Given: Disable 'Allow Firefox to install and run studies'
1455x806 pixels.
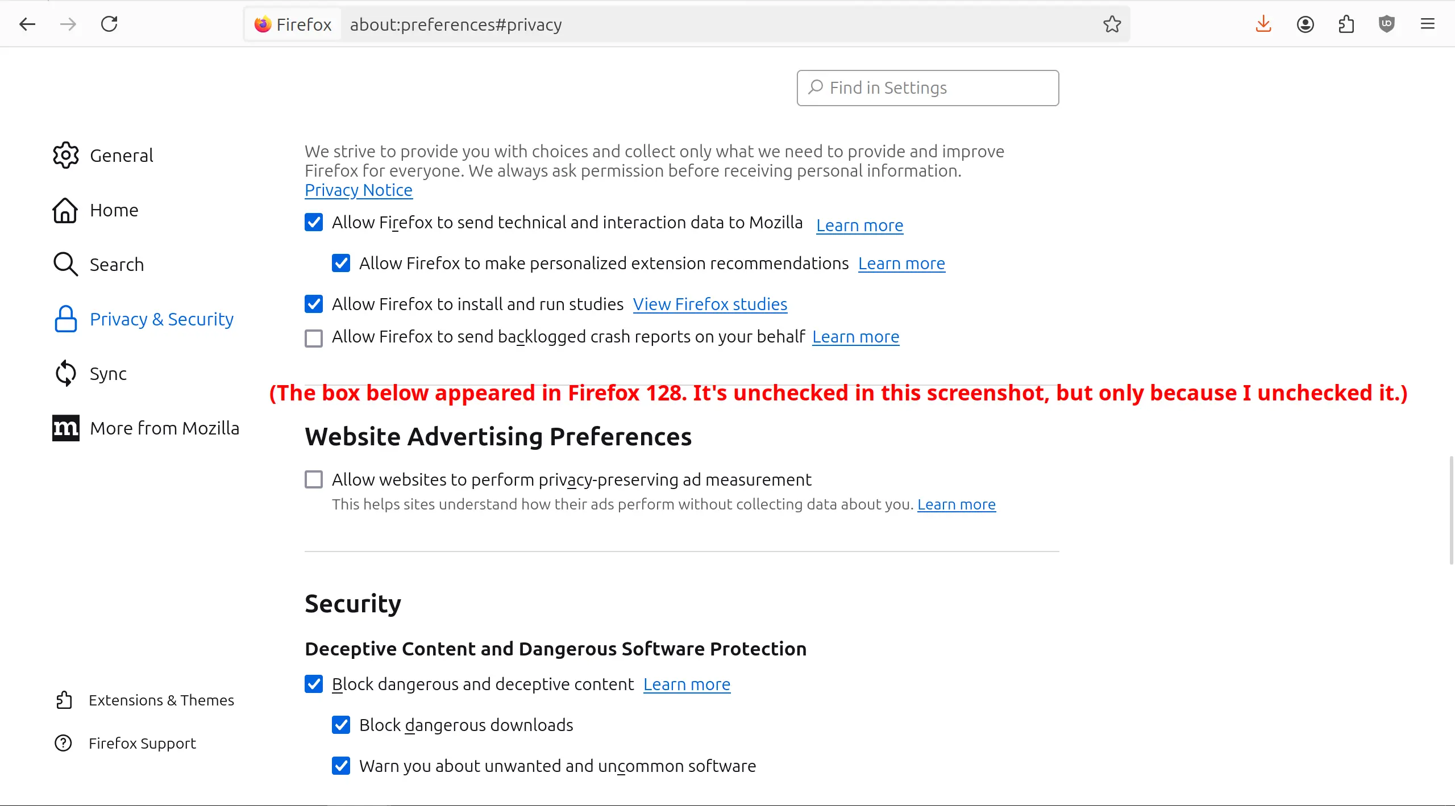Looking at the screenshot, I should [x=314, y=304].
